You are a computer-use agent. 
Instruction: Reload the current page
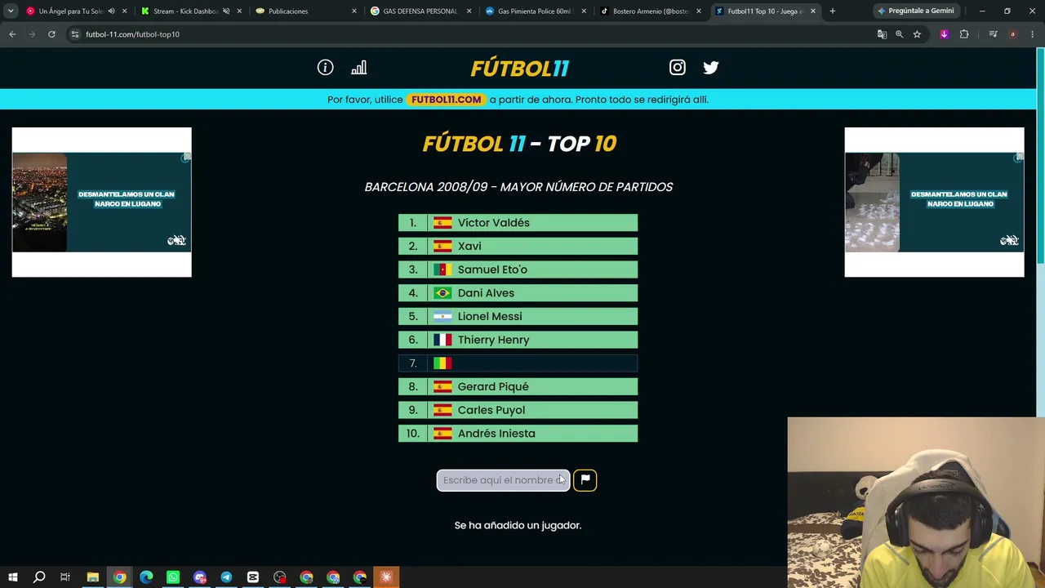coord(51,34)
